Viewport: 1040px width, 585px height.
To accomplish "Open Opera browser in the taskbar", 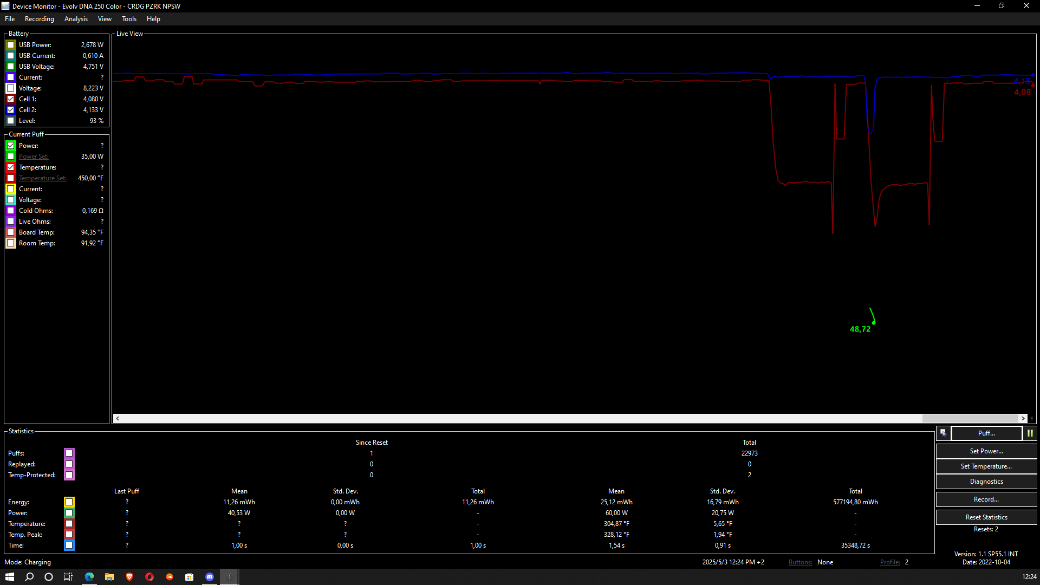I will 149,577.
